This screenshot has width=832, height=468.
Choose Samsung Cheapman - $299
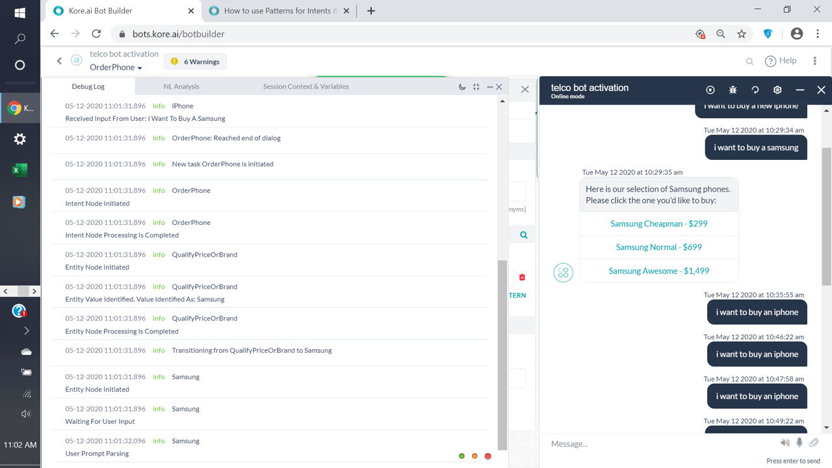(658, 224)
